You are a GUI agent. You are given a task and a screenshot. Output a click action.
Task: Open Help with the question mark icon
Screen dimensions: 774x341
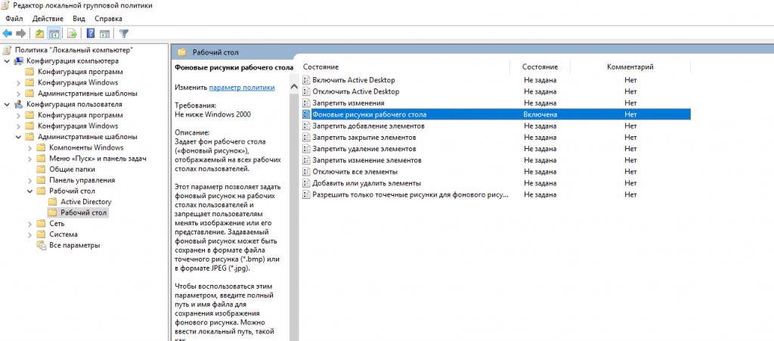point(91,33)
